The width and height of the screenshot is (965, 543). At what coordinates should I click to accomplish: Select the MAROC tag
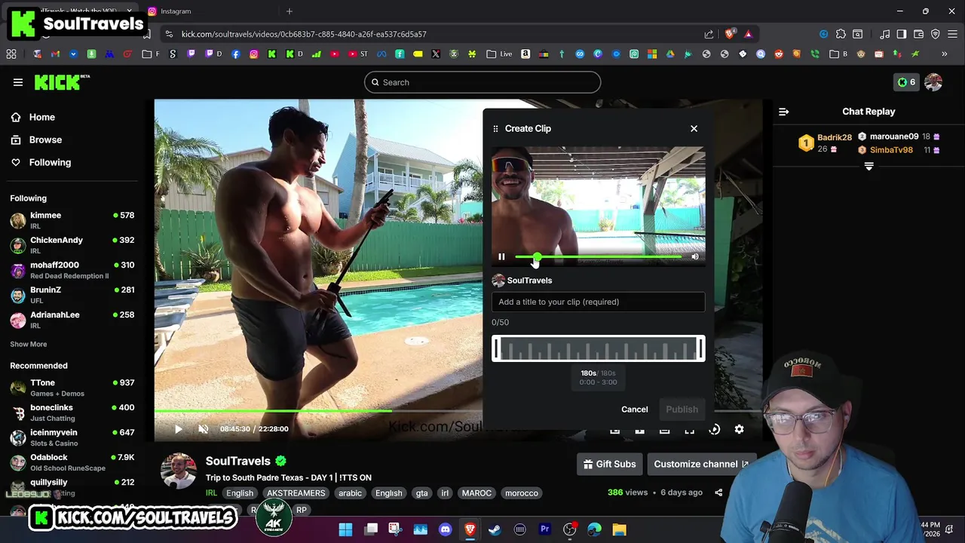tap(476, 493)
